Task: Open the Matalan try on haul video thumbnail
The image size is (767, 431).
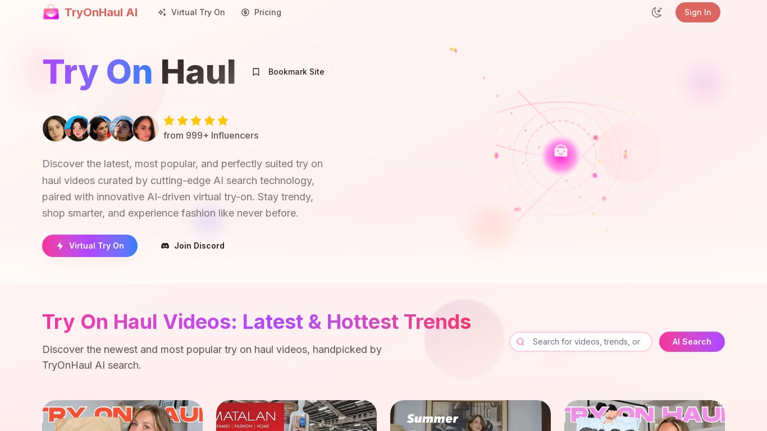Action: pyautogui.click(x=296, y=415)
